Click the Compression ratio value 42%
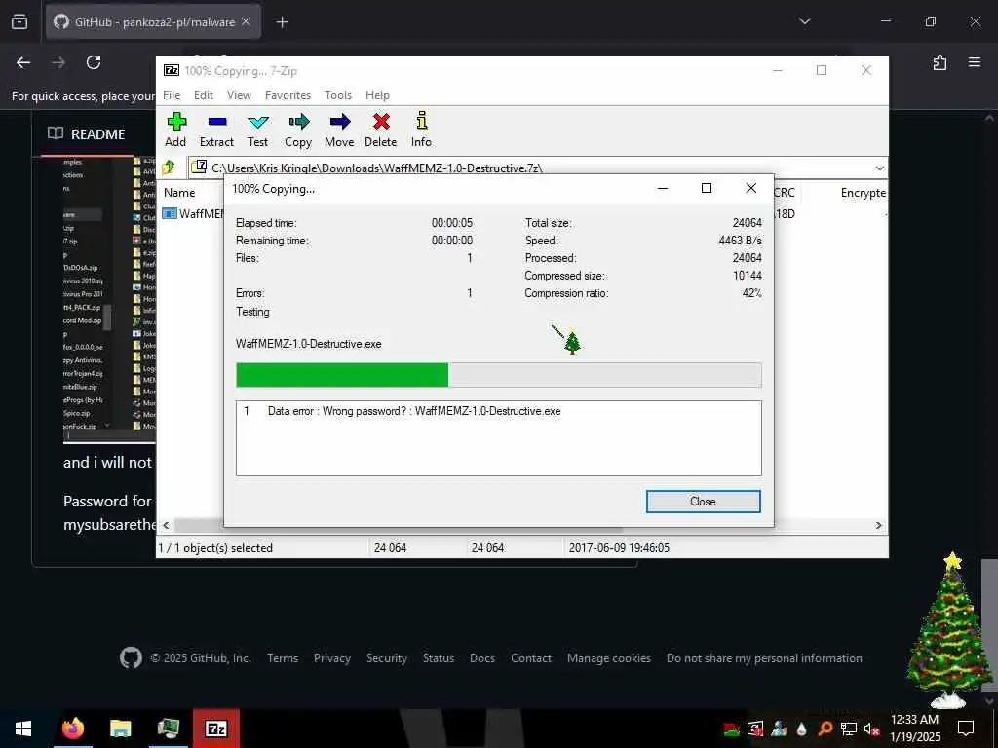 (751, 293)
